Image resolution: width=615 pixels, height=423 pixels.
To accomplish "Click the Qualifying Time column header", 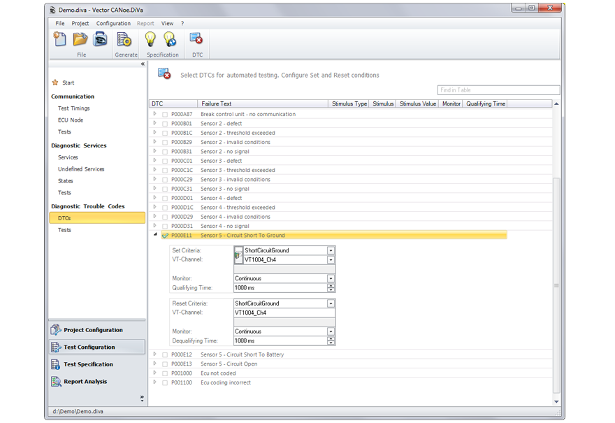I will click(485, 104).
